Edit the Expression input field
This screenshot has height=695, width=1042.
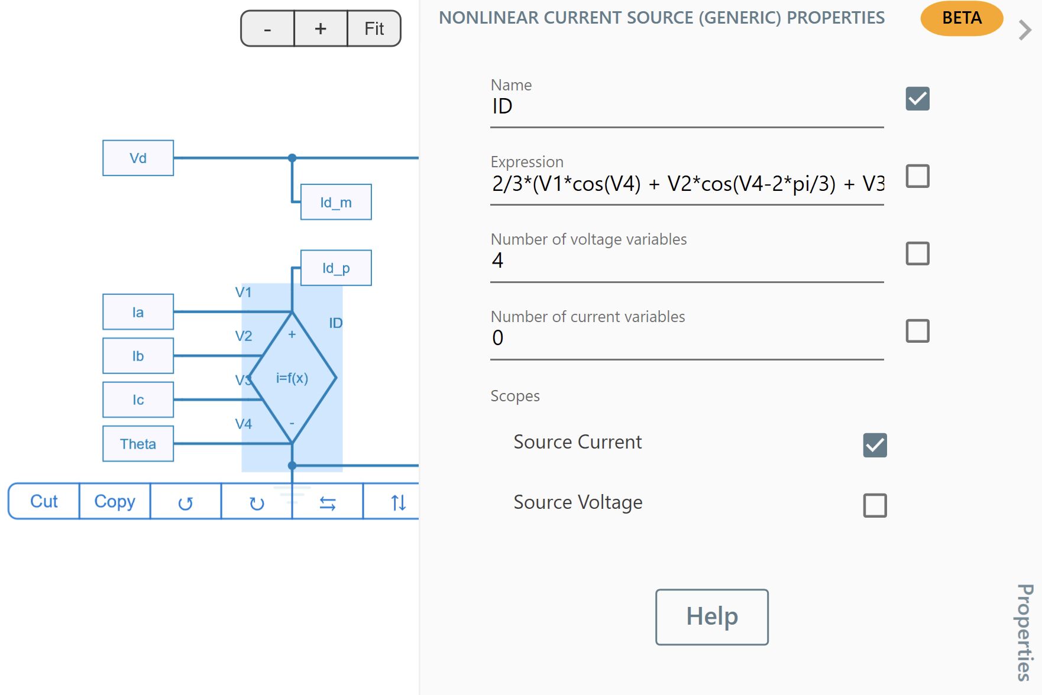687,184
